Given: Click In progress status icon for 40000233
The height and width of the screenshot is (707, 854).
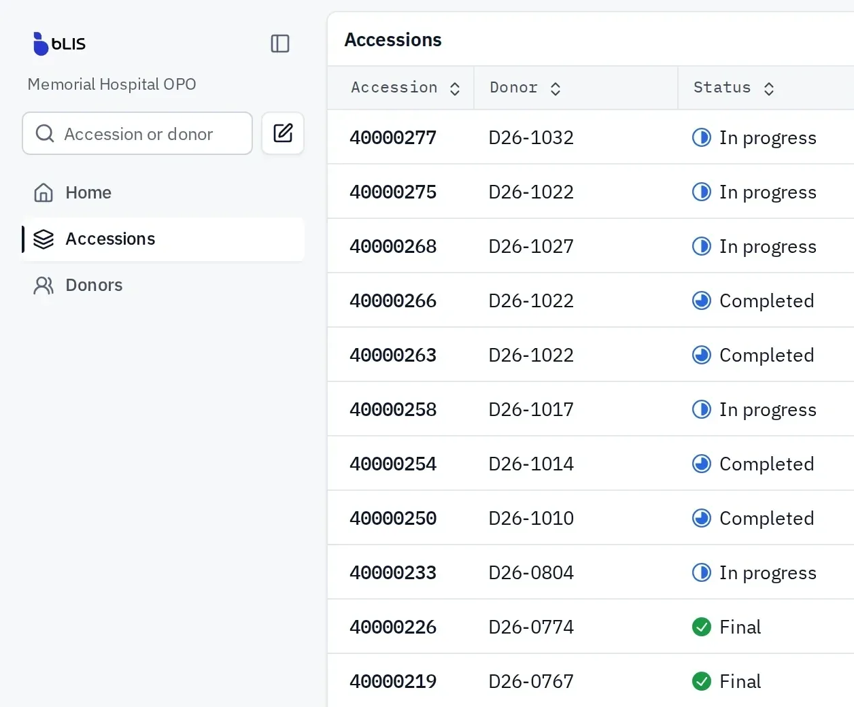Looking at the screenshot, I should [702, 572].
